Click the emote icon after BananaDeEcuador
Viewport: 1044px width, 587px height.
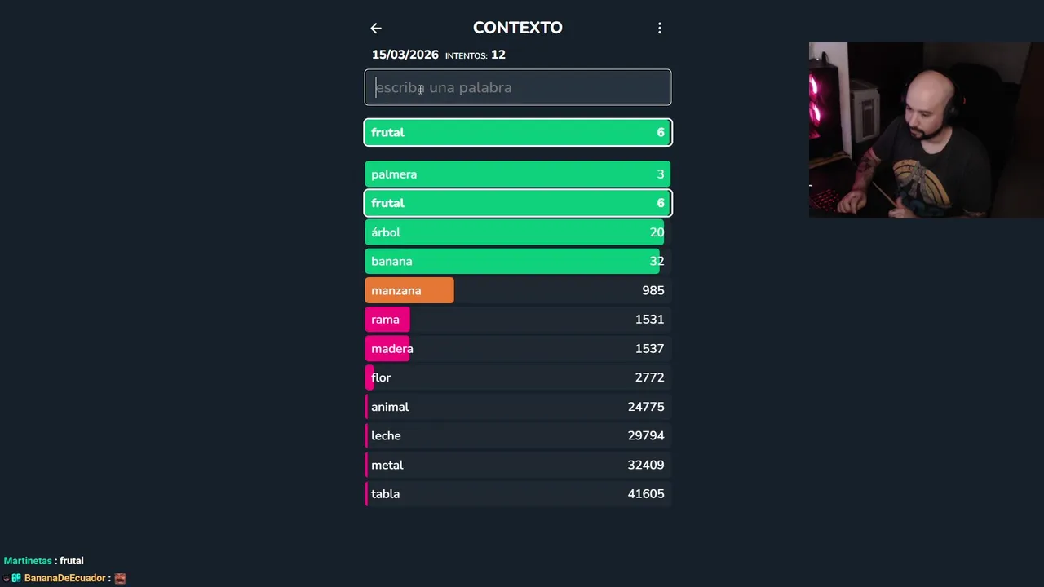pos(120,578)
